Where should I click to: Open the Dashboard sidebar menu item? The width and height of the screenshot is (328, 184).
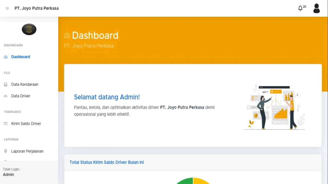pyautogui.click(x=20, y=57)
